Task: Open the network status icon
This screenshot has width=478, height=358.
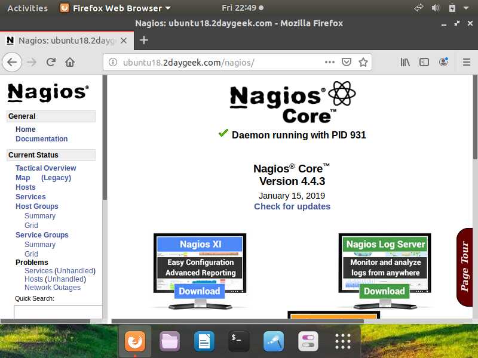Action: 419,8
